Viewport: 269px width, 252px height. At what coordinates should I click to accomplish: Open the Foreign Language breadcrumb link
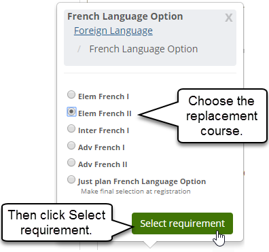[113, 31]
